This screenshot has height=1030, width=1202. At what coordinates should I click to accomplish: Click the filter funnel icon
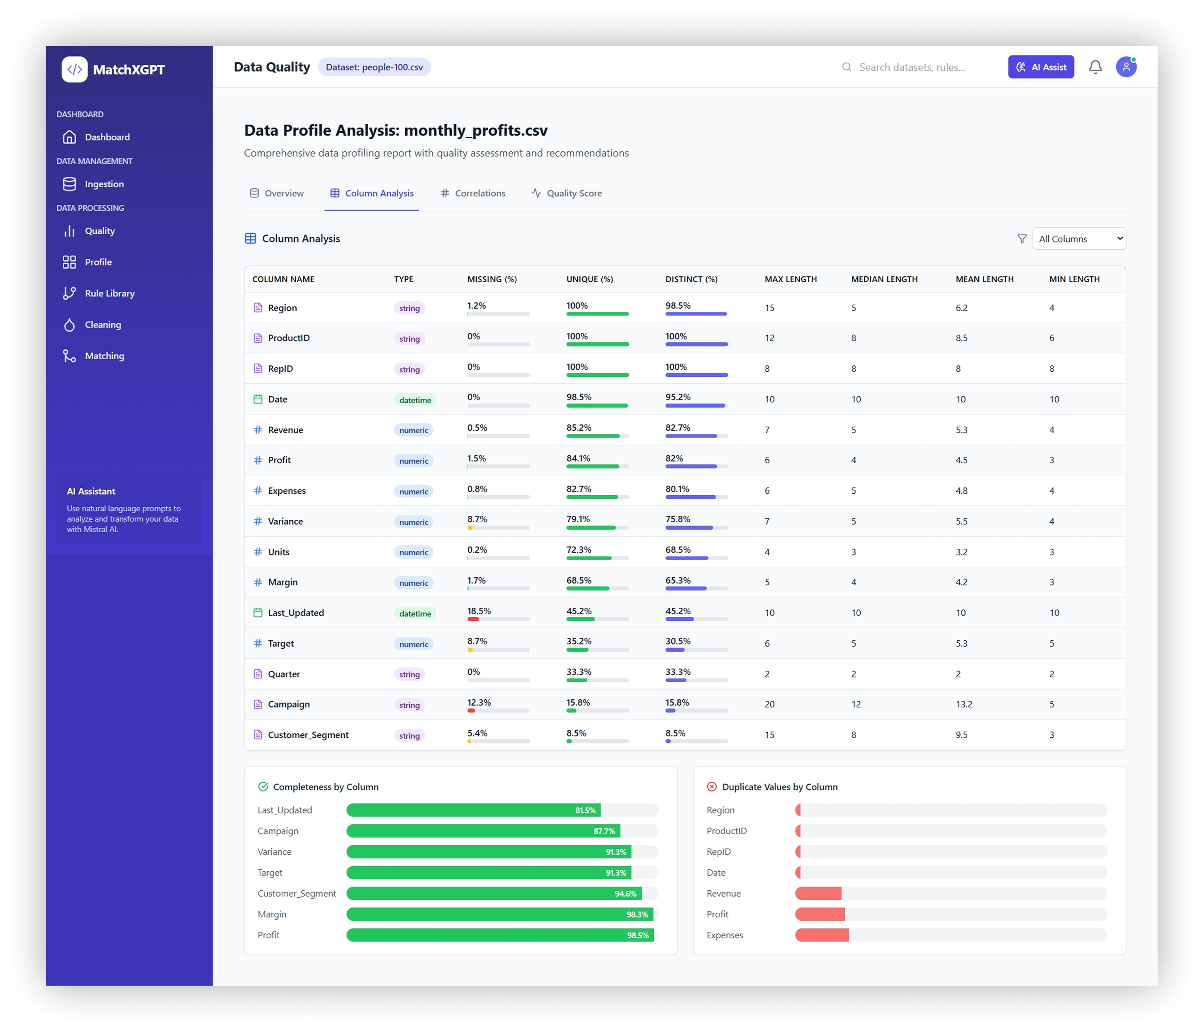click(x=1022, y=239)
